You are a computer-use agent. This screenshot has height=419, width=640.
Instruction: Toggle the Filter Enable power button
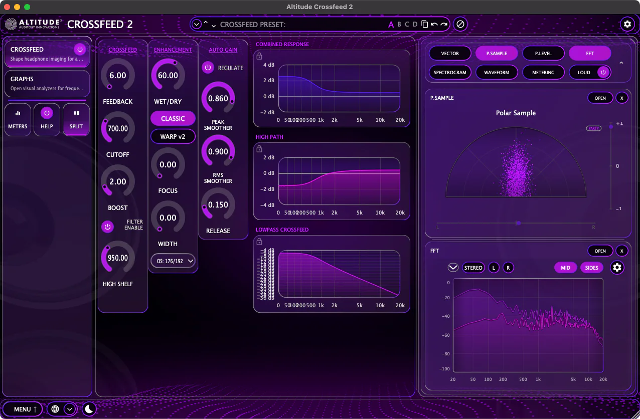107,227
